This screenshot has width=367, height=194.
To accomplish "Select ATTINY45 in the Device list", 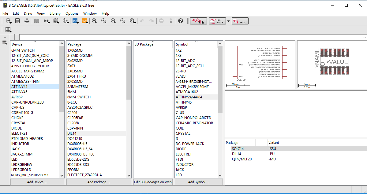I will point(19,92).
